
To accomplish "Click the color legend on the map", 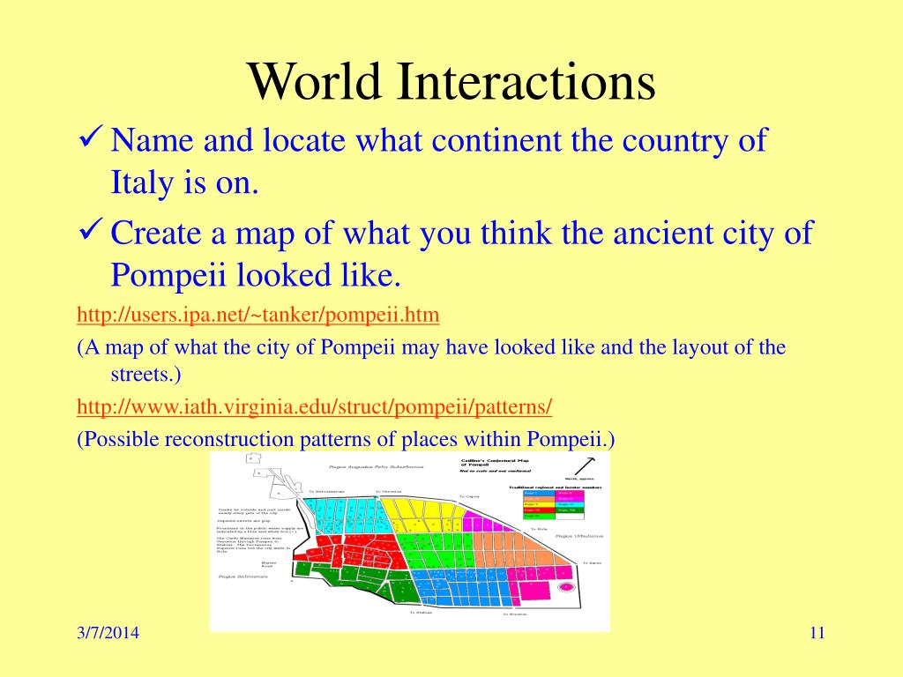I will pos(554,503).
